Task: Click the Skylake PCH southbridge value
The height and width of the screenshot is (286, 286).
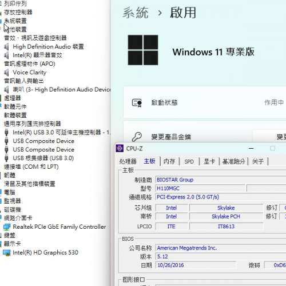Action: (x=226, y=216)
